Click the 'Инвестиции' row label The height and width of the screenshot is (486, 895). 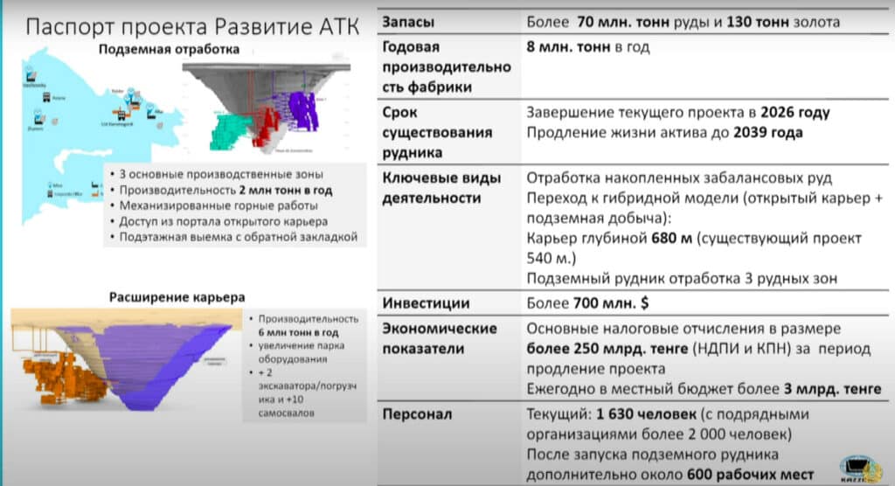coord(426,303)
